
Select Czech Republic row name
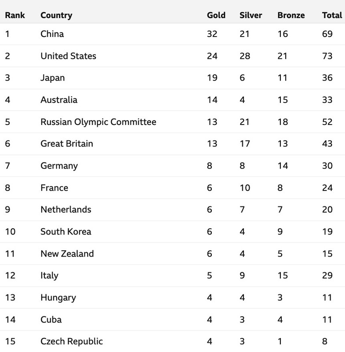(72, 341)
